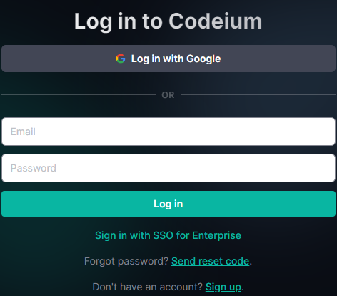Open Sign in with SSO for Enterprise
Screen dimensions: 337x296
click(x=168, y=235)
